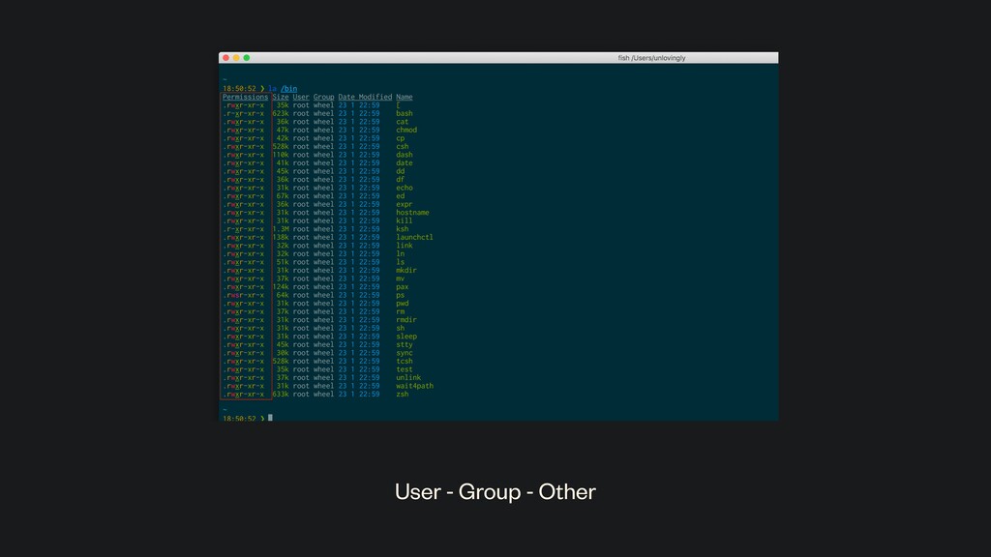Click the 'hostname' file name
991x557 pixels.
[412, 213]
